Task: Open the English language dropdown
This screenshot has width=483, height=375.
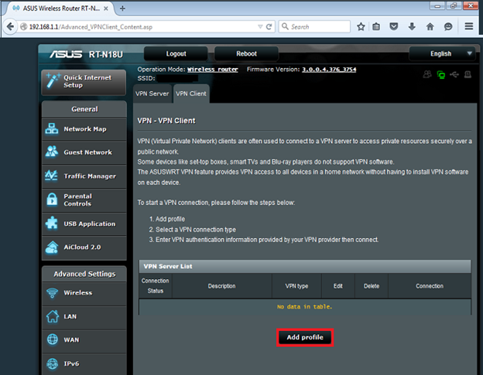Action: [444, 53]
